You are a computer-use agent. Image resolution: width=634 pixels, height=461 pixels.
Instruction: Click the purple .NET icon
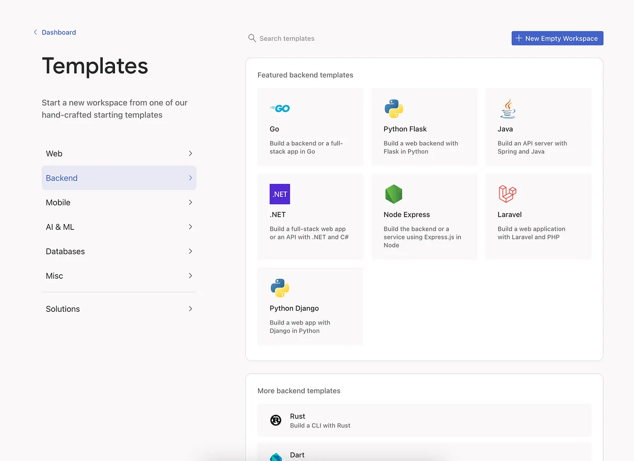[279, 194]
